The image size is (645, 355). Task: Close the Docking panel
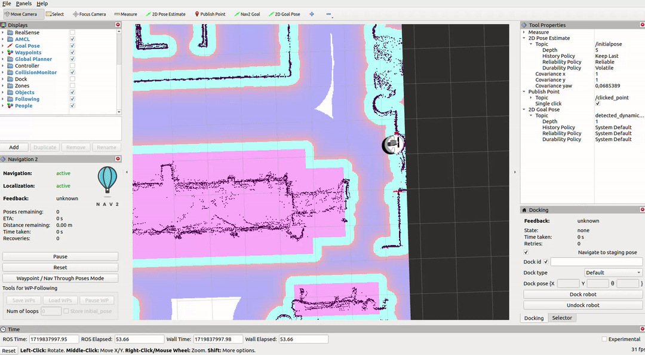[642, 210]
